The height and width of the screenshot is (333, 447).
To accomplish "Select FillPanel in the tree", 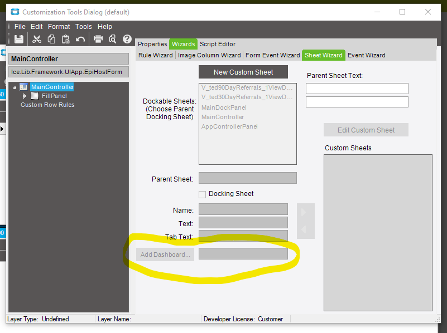I will 54,96.
